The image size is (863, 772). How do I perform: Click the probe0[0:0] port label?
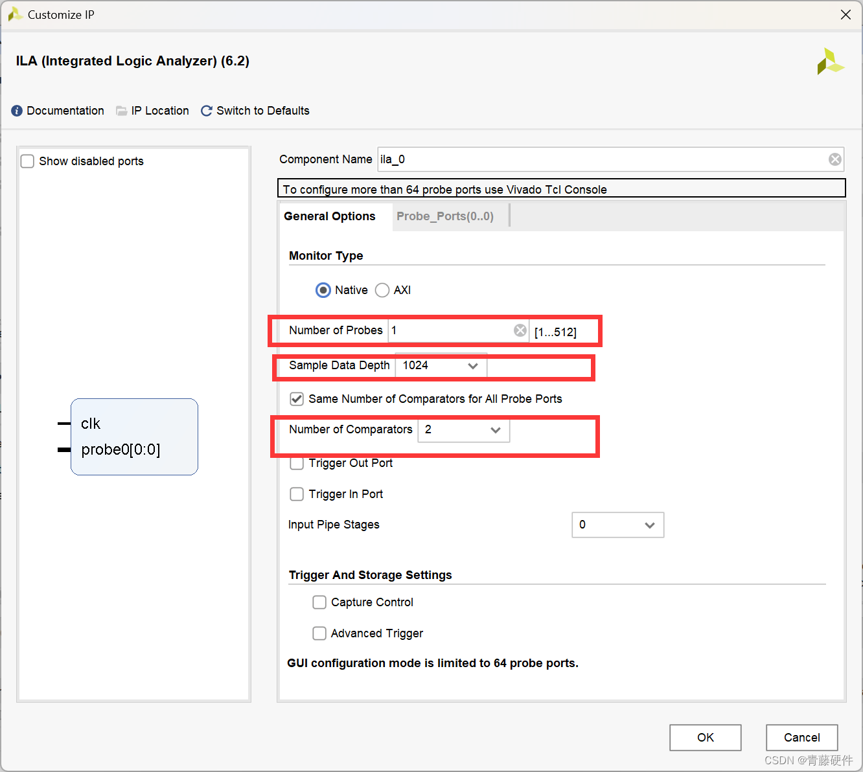(121, 449)
